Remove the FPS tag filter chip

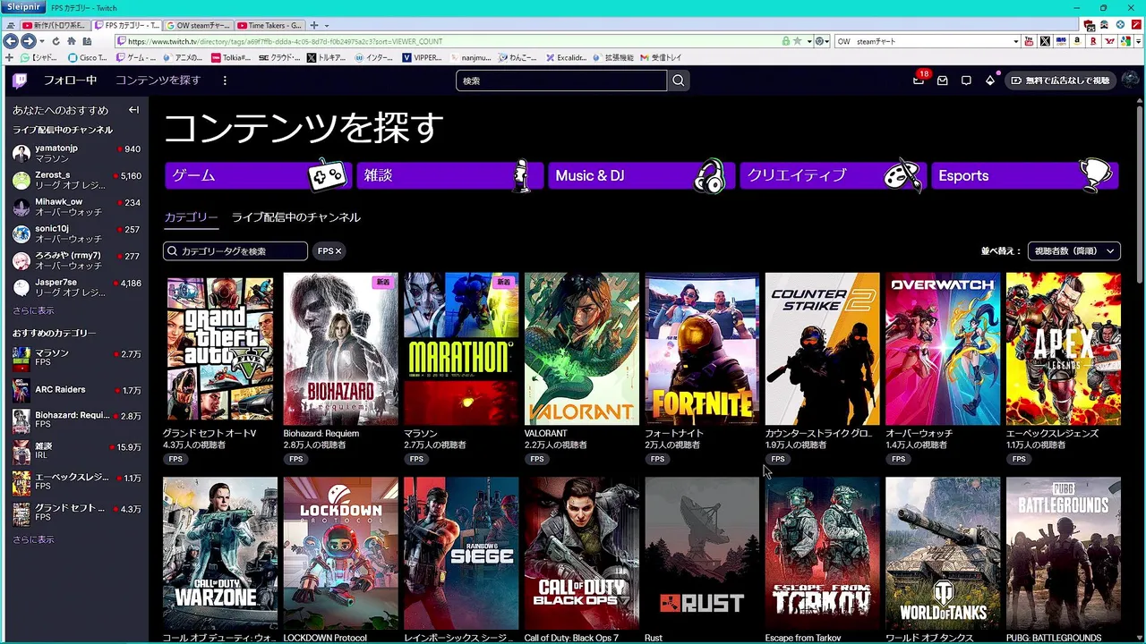point(338,251)
